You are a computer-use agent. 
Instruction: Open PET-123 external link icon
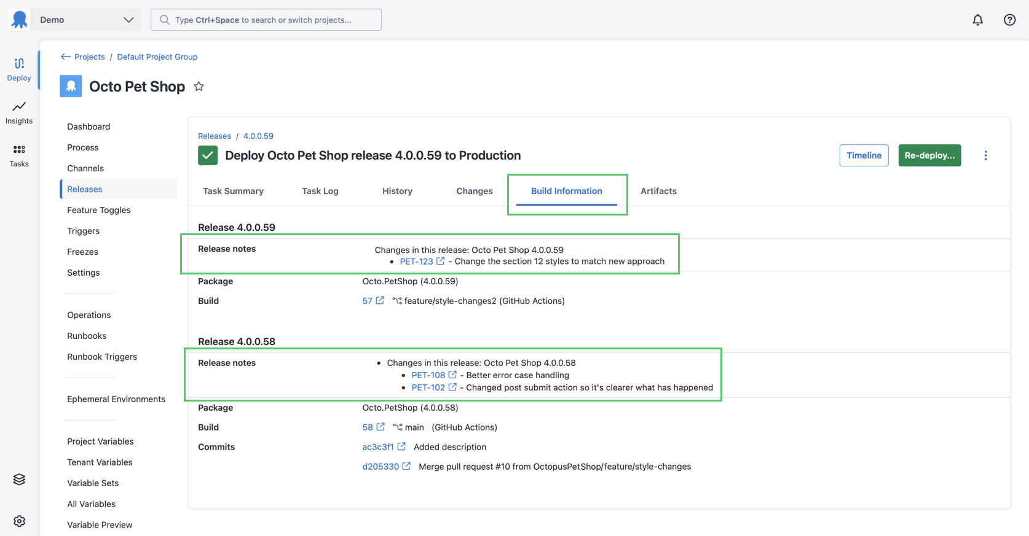(x=440, y=261)
